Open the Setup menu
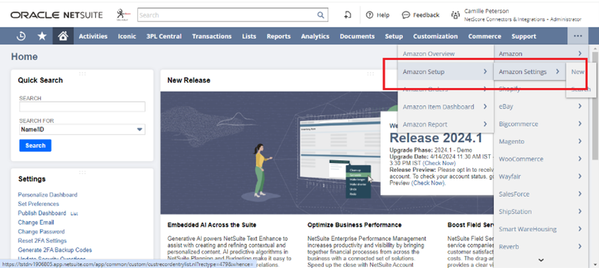This screenshot has width=599, height=268. [x=394, y=36]
